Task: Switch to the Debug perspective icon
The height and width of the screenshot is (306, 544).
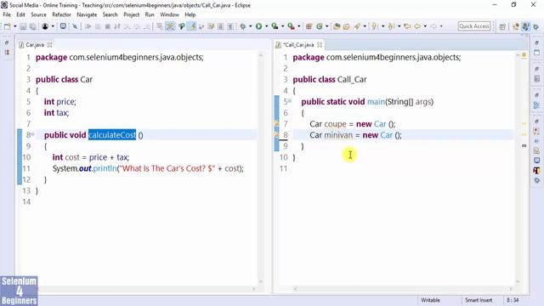Action: [536, 26]
